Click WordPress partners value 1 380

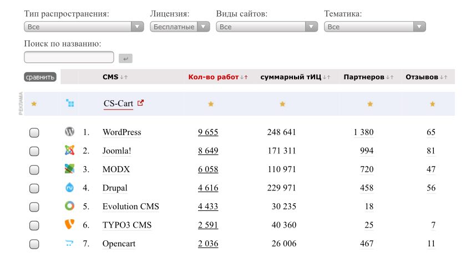click(x=363, y=132)
